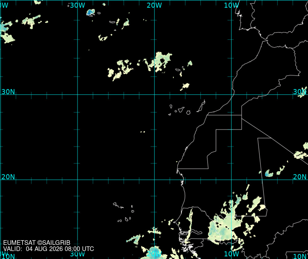Click the 30N label at left edge

[x=8, y=92]
